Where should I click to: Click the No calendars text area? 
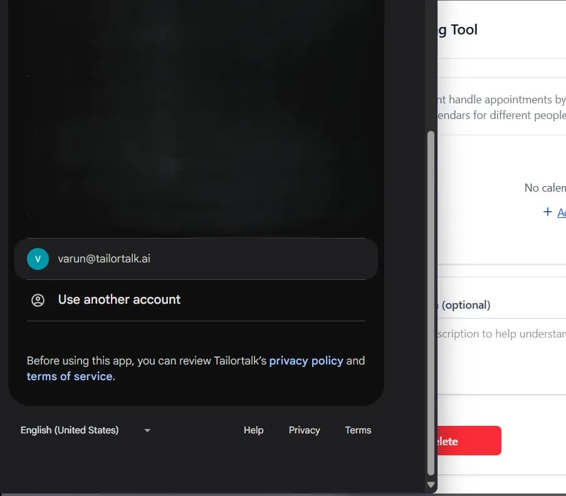(x=545, y=187)
